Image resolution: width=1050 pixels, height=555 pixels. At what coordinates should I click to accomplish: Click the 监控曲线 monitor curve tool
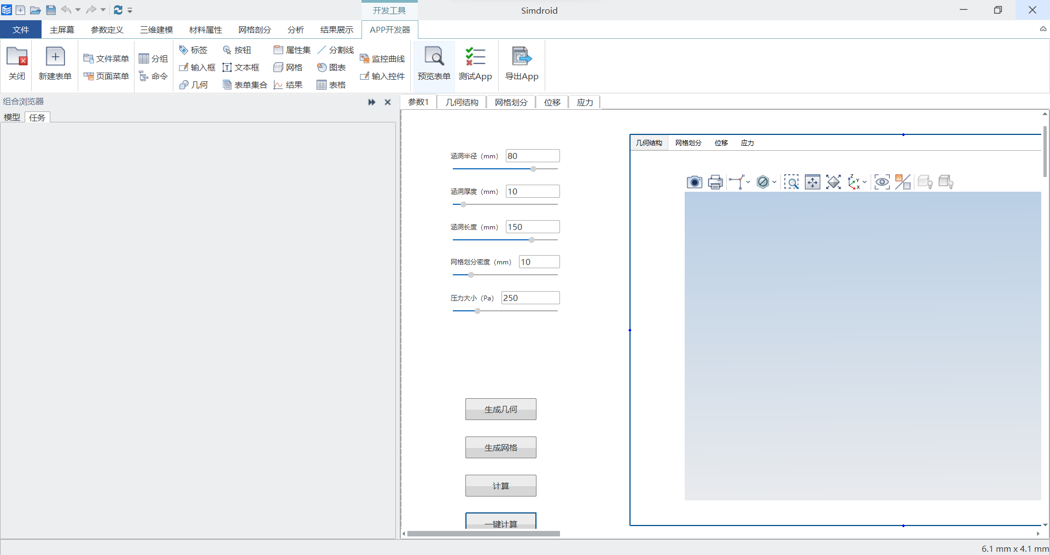[x=382, y=58]
